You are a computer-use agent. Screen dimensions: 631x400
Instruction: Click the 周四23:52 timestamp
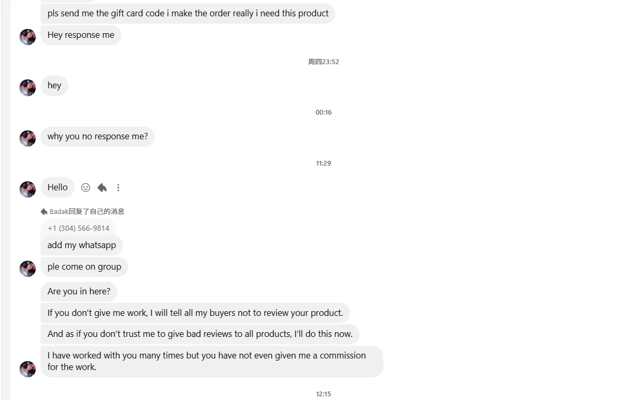pos(323,62)
